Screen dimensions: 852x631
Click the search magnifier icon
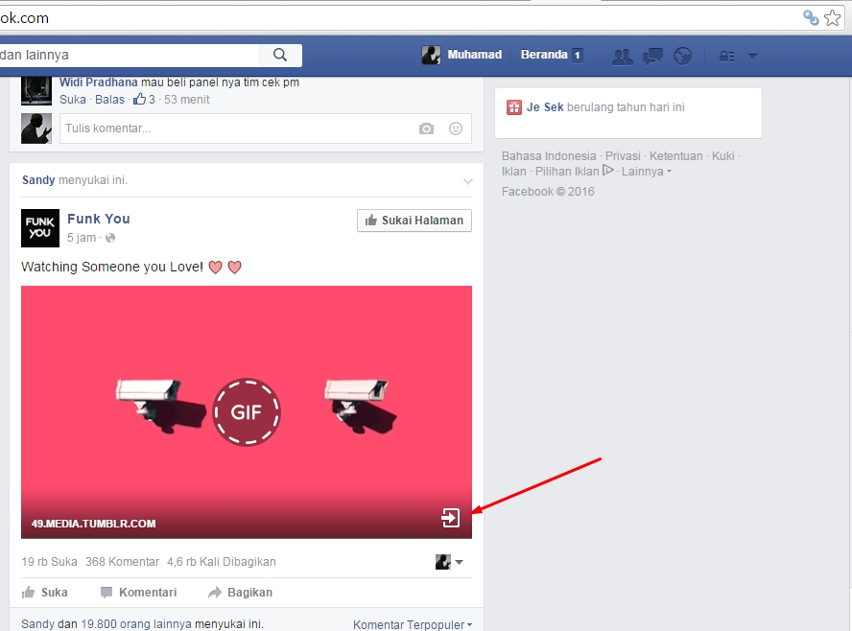(x=280, y=55)
